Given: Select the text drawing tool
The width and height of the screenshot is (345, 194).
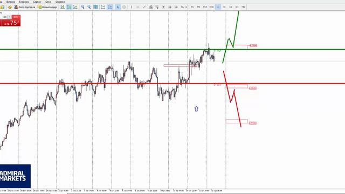Looking at the screenshot, I should [163, 7].
